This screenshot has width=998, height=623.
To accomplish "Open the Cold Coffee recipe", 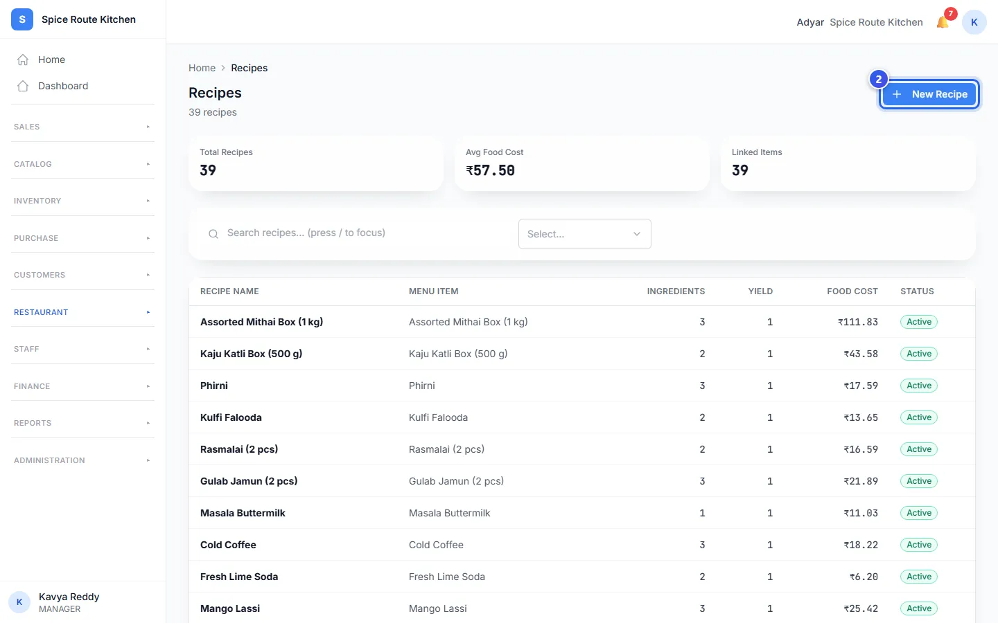I will click(x=581, y=545).
